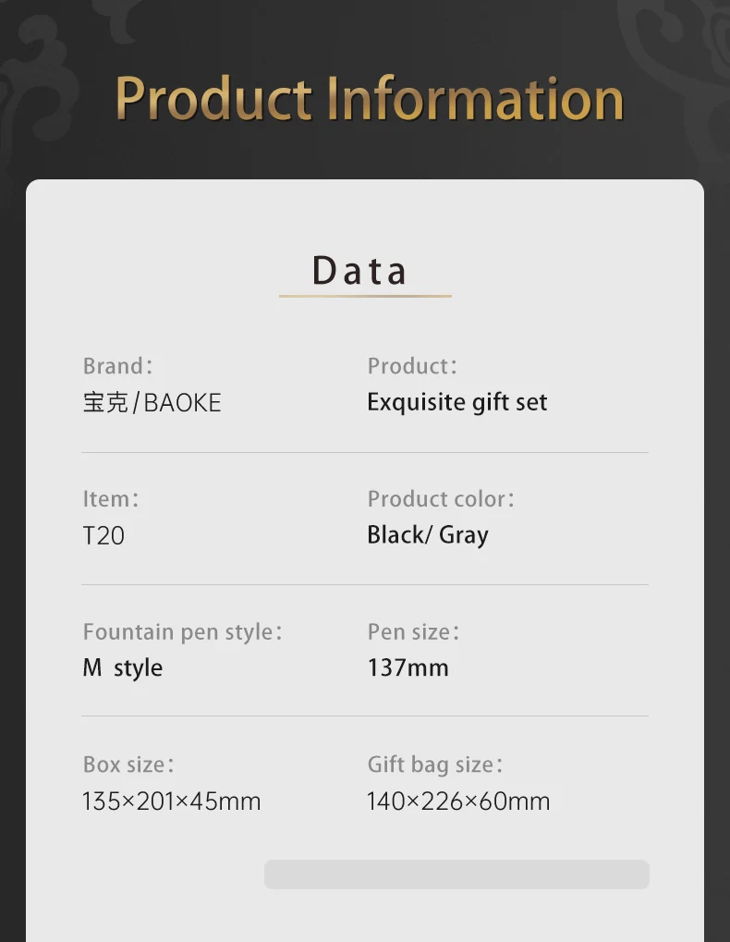Select the Exquisite gift set text
This screenshot has height=942, width=730.
point(456,403)
